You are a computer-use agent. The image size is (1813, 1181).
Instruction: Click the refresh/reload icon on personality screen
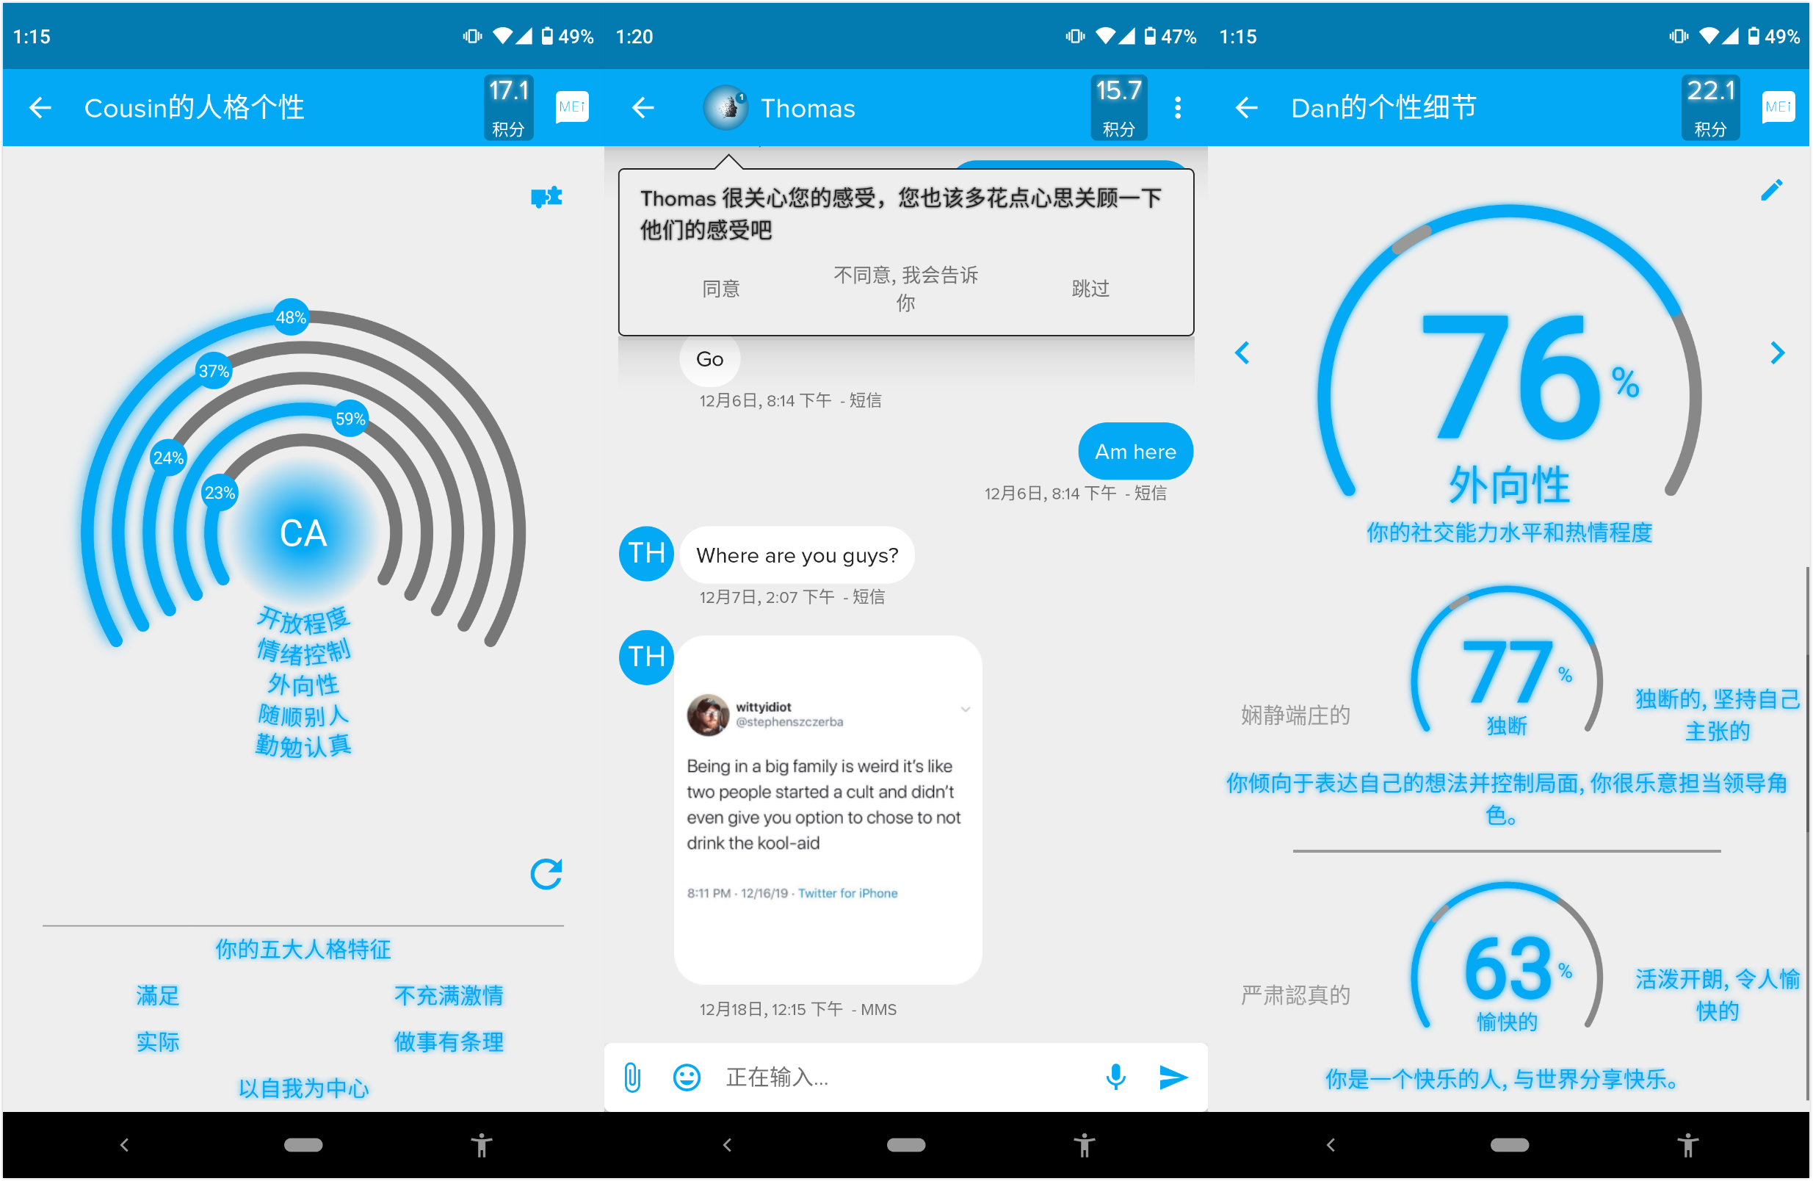[x=547, y=873]
